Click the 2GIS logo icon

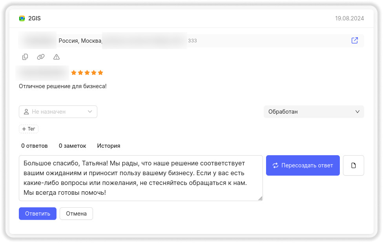(x=22, y=18)
